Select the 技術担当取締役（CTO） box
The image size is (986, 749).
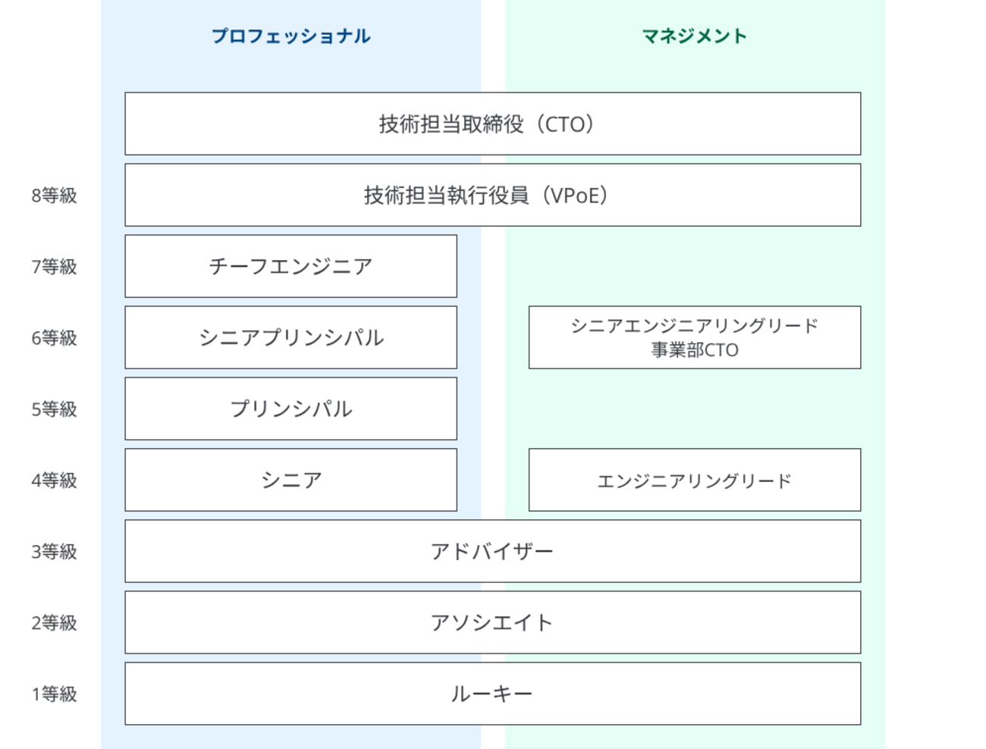pyautogui.click(x=493, y=124)
